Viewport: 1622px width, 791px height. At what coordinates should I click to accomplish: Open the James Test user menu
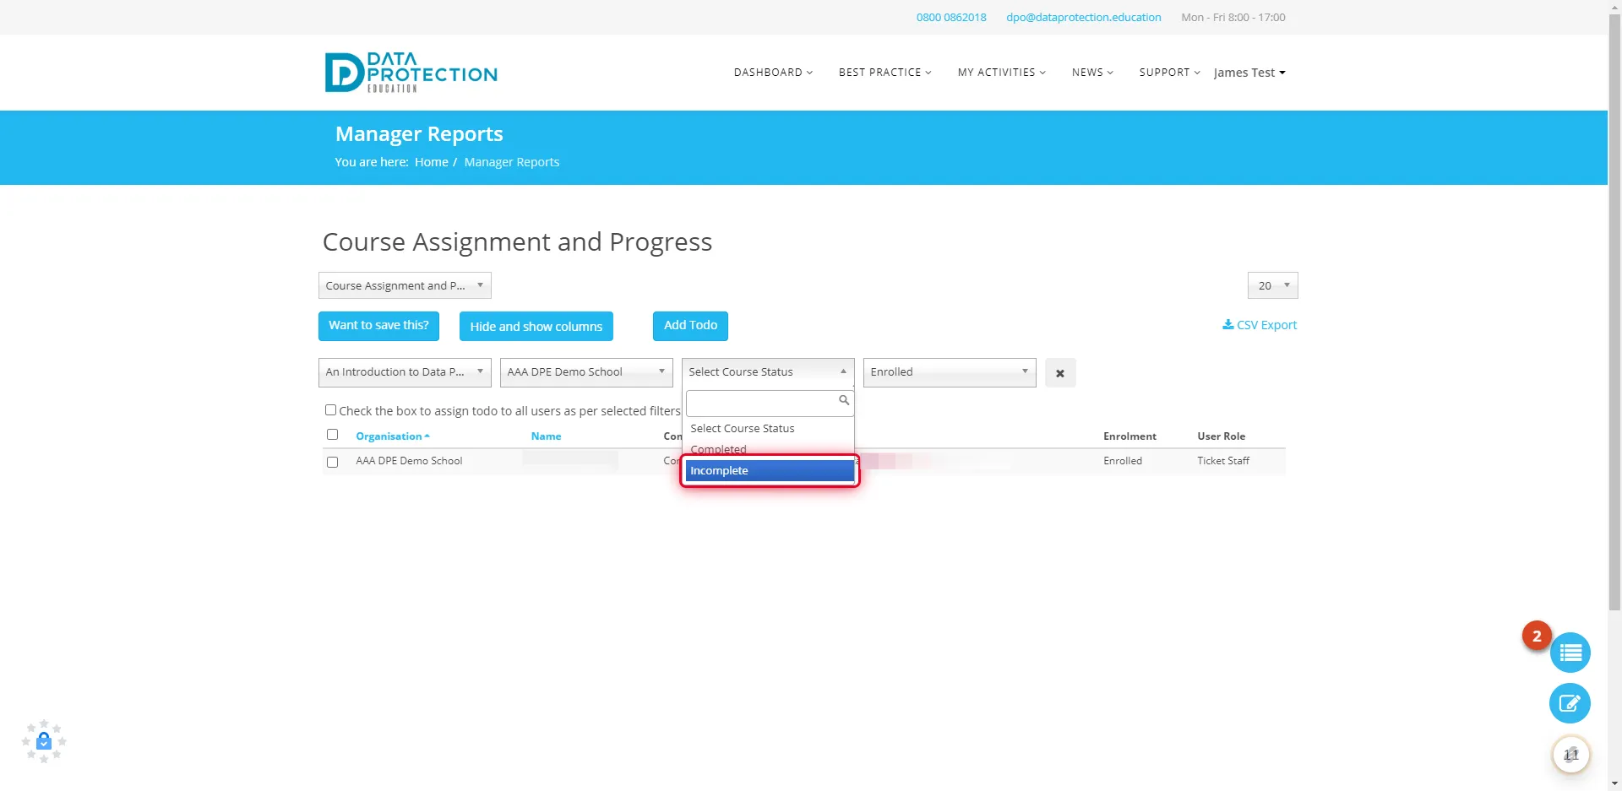[1249, 73]
